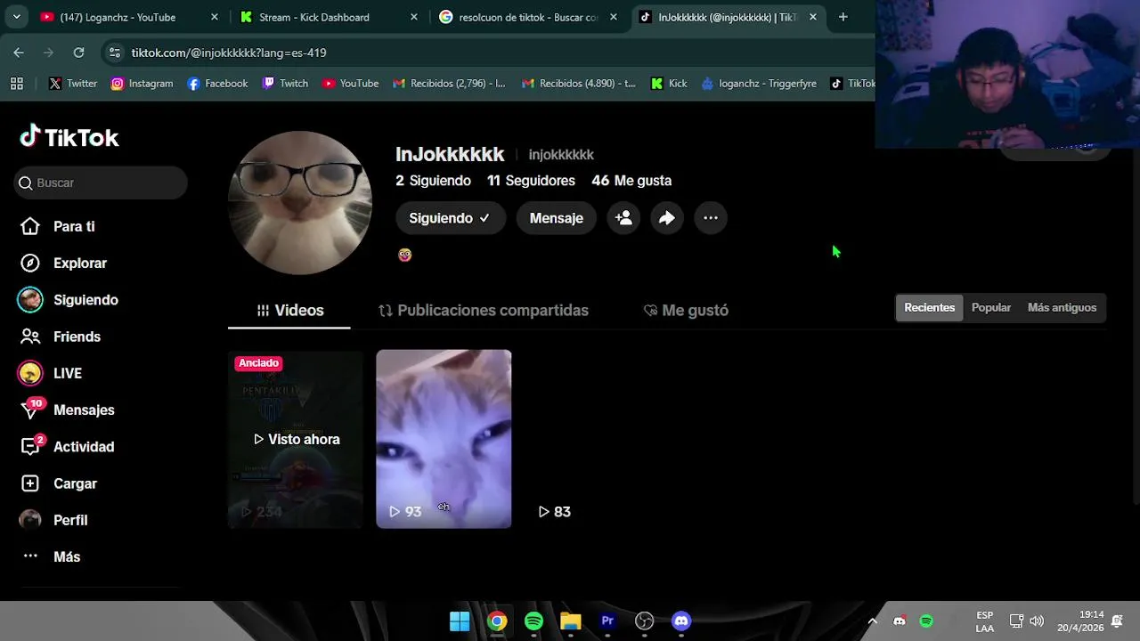Open the Windows Start menu

point(460,621)
